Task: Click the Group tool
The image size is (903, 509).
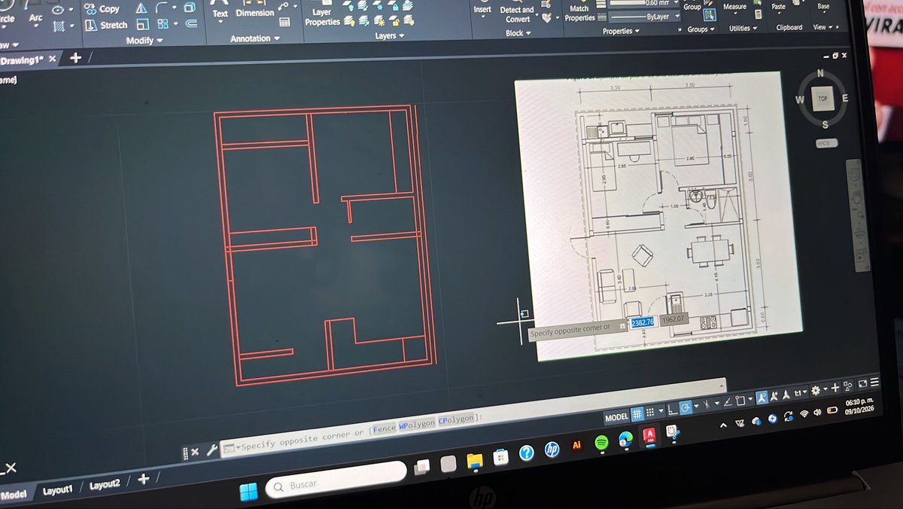Action: tap(692, 7)
